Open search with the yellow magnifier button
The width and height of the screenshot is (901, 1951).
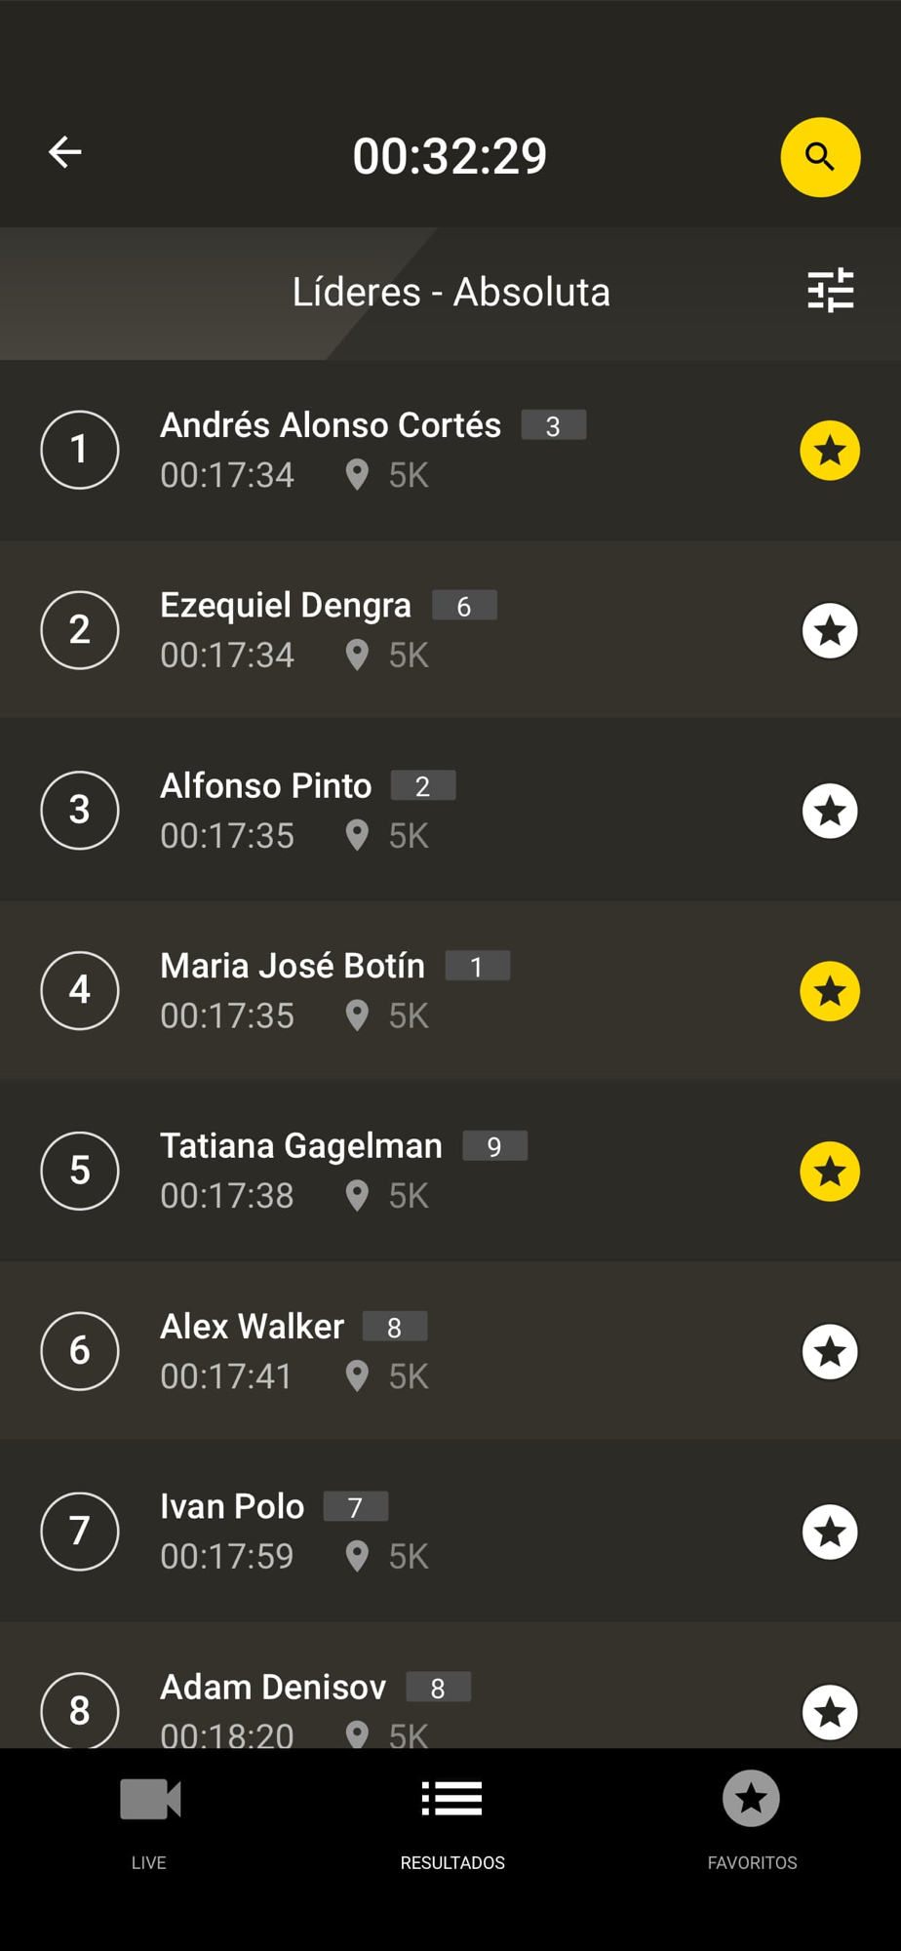click(820, 157)
